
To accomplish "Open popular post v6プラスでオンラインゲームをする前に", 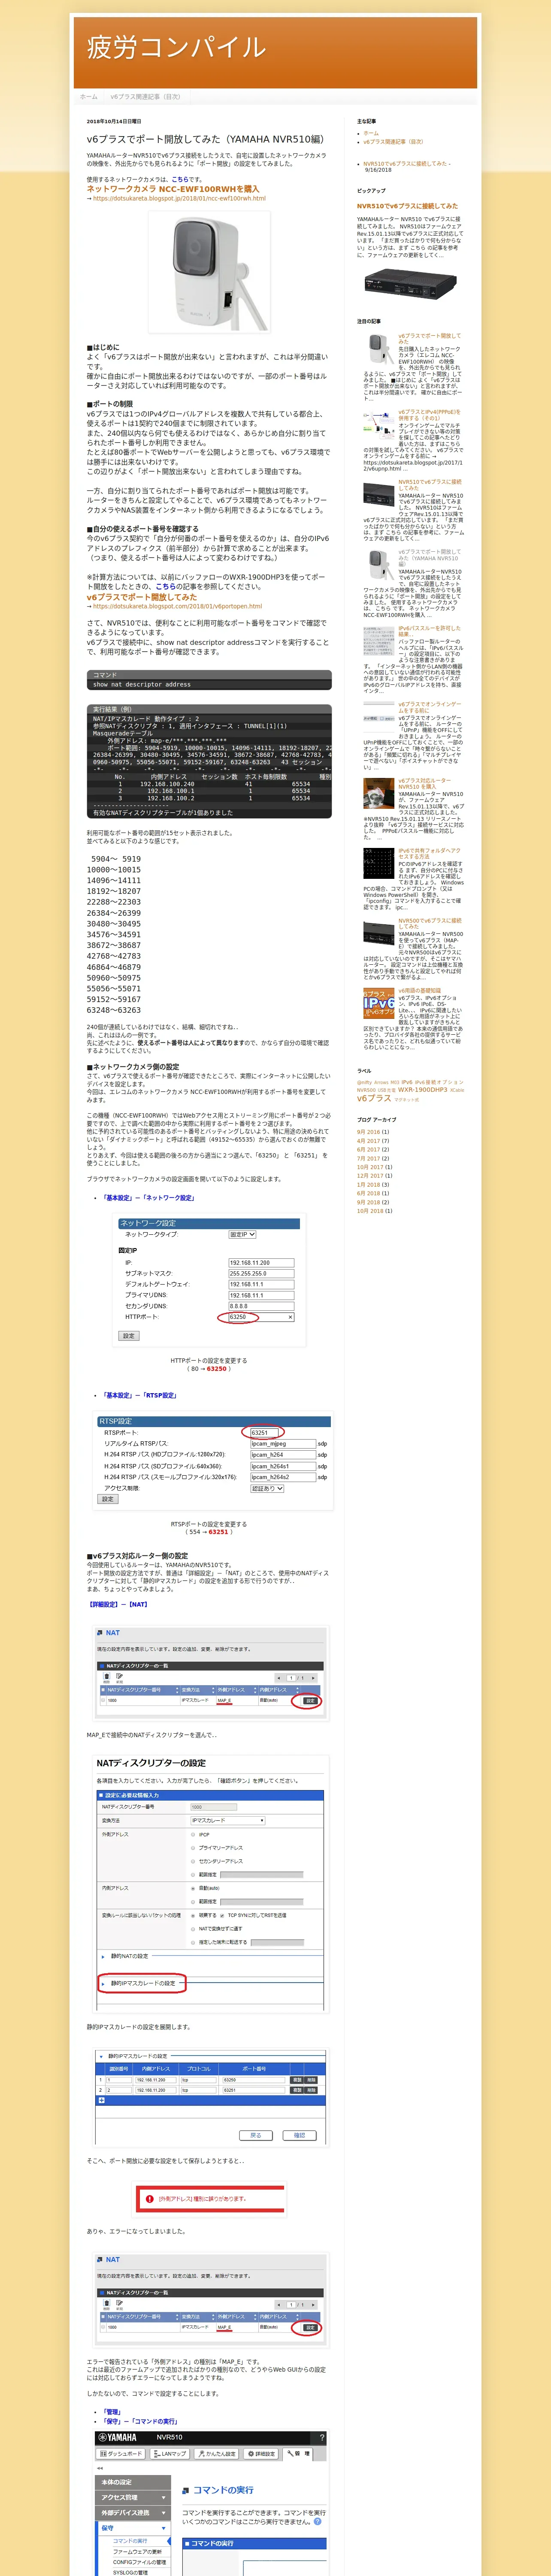I will (429, 707).
